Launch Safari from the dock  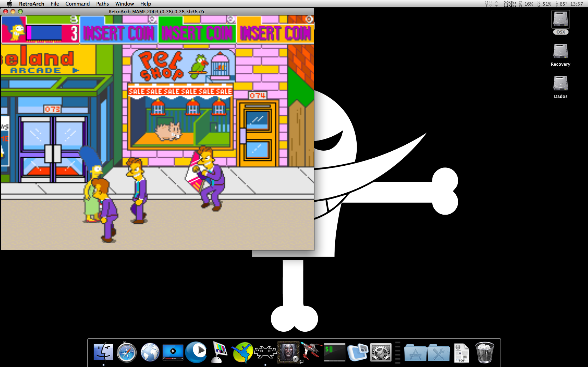(126, 352)
